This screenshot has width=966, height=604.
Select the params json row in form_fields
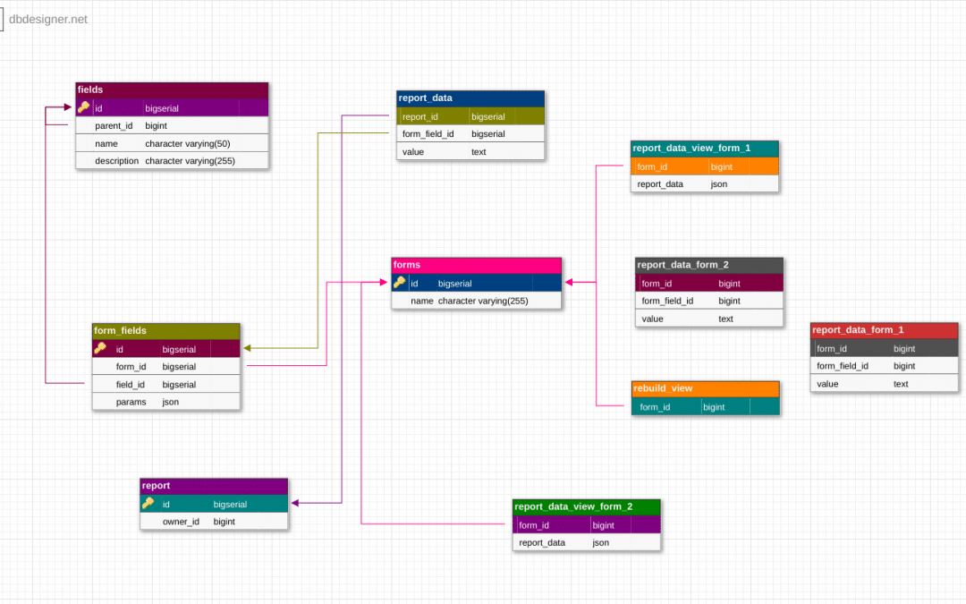165,402
